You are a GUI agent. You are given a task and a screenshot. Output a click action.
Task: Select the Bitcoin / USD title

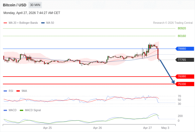tap(15, 5)
